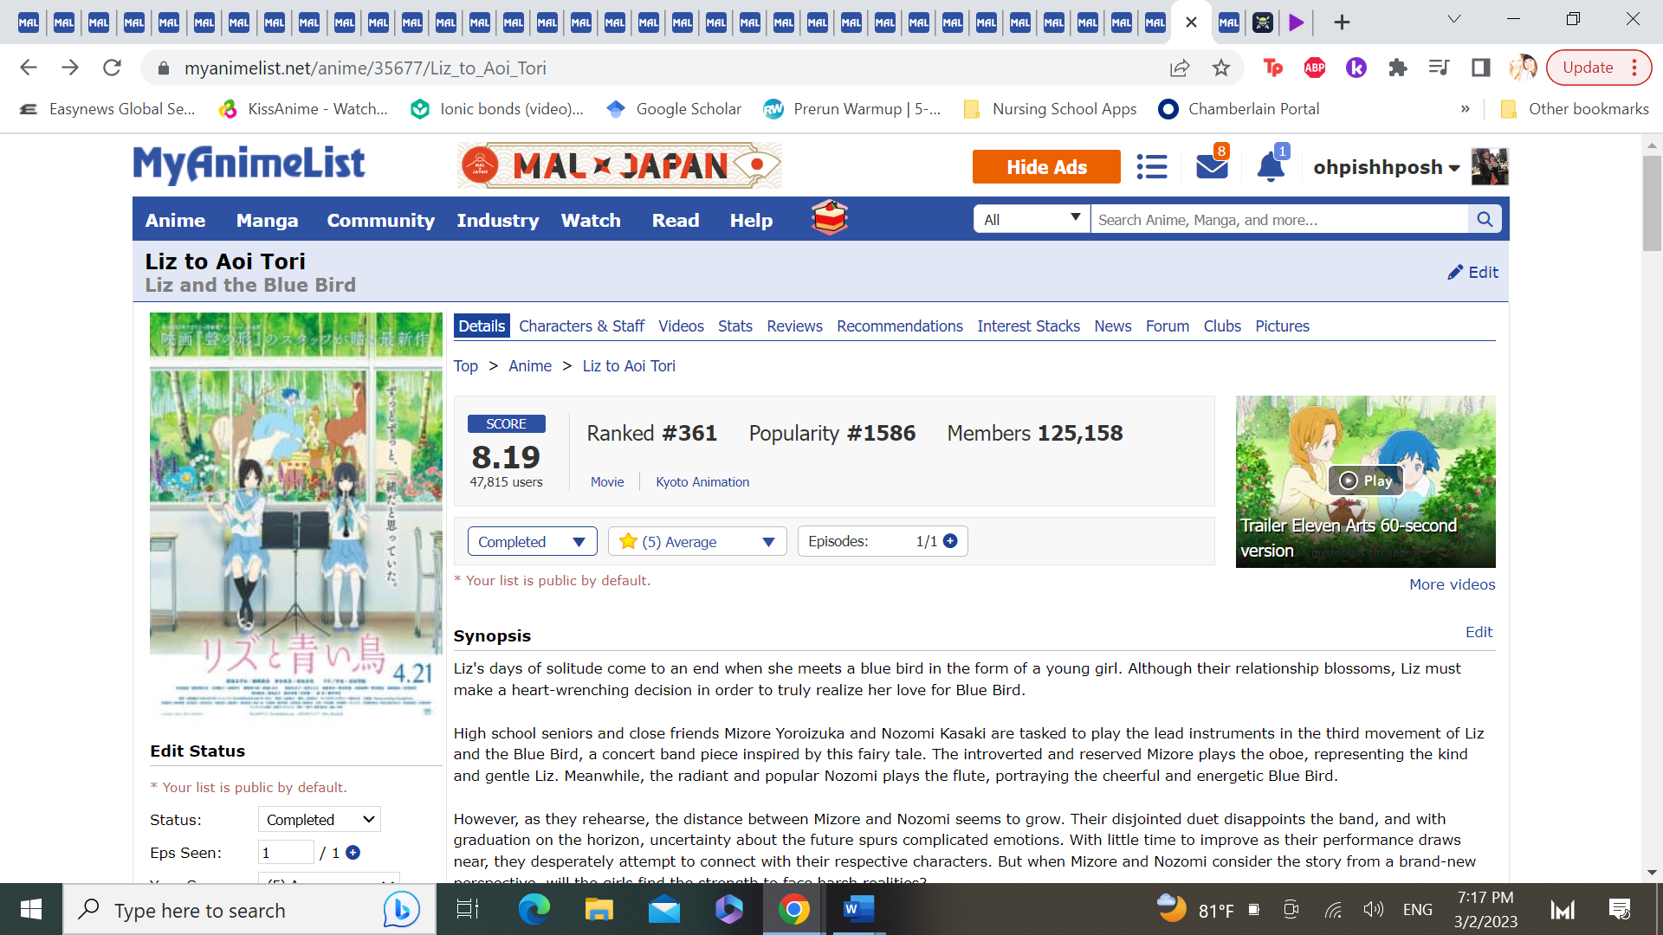Switch to the Pictures tab
The width and height of the screenshot is (1663, 935).
click(x=1282, y=326)
